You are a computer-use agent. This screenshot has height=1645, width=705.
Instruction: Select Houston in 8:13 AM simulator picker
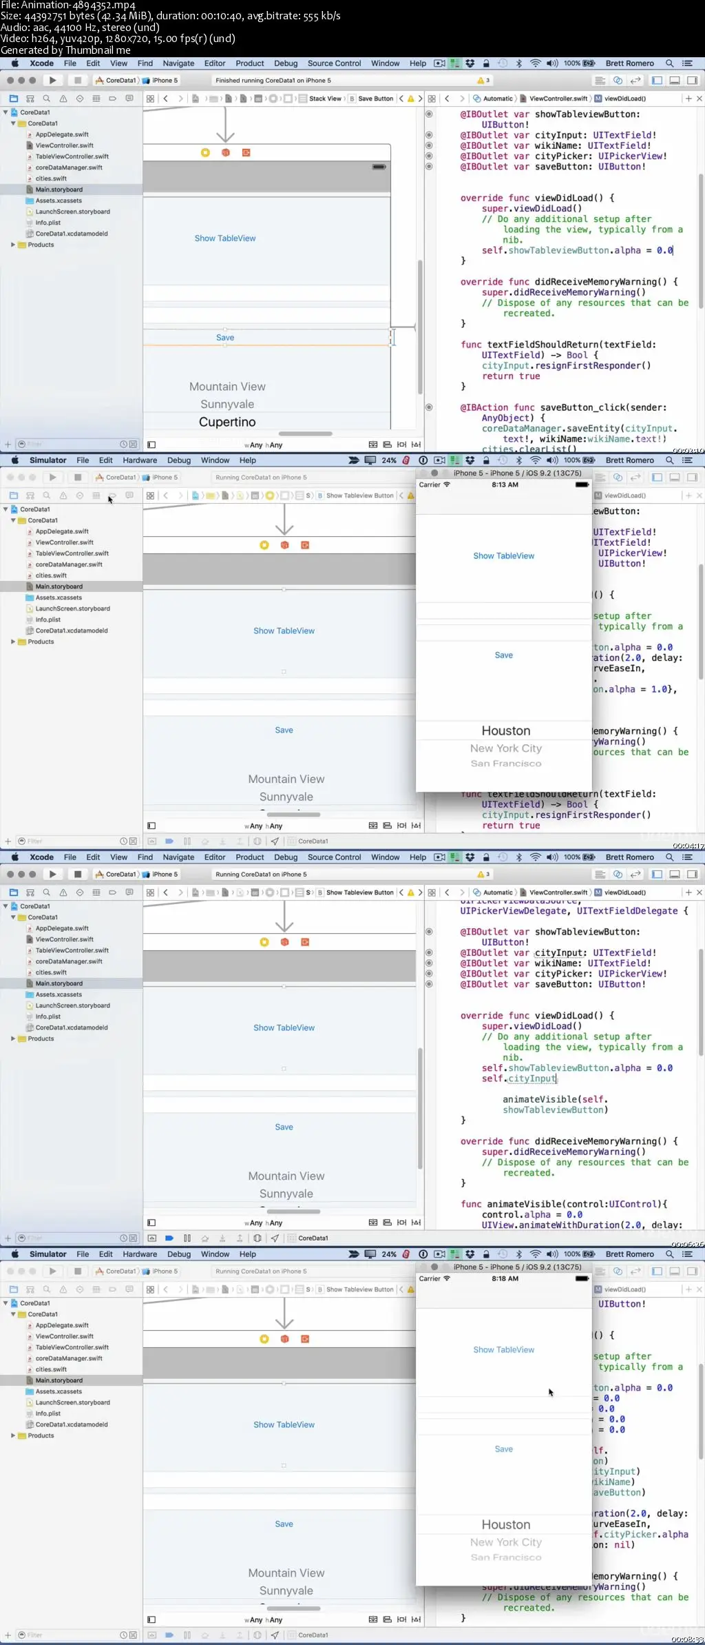506,730
